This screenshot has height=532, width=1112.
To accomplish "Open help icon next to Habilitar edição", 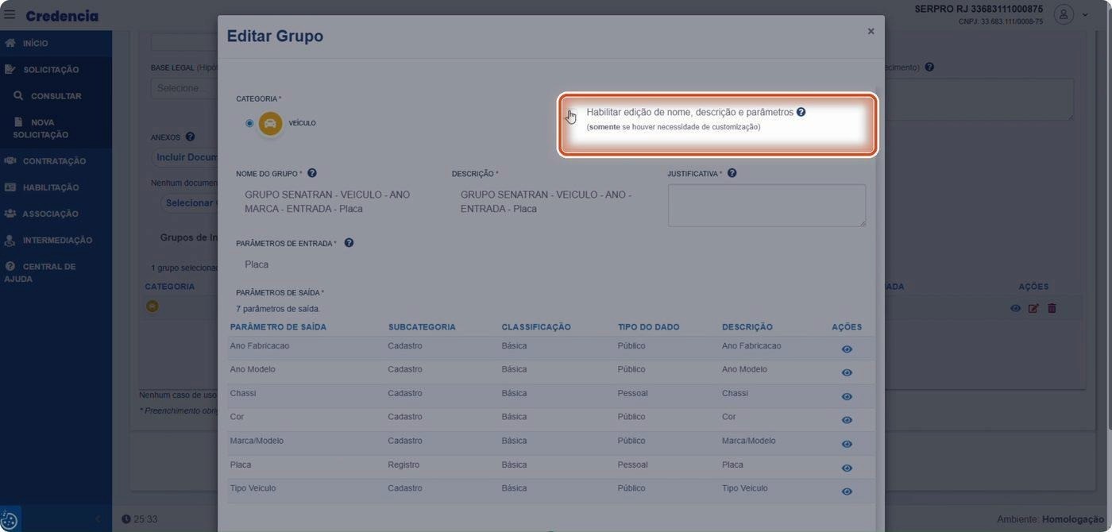I will pyautogui.click(x=801, y=112).
